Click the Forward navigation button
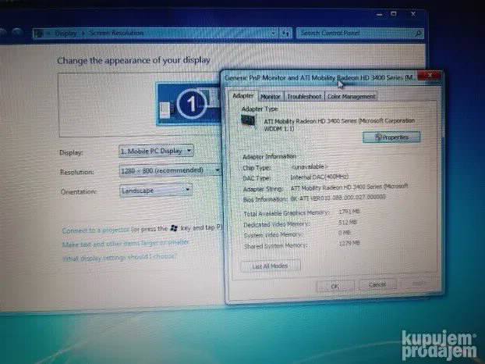The height and width of the screenshot is (364, 485). 17,34
